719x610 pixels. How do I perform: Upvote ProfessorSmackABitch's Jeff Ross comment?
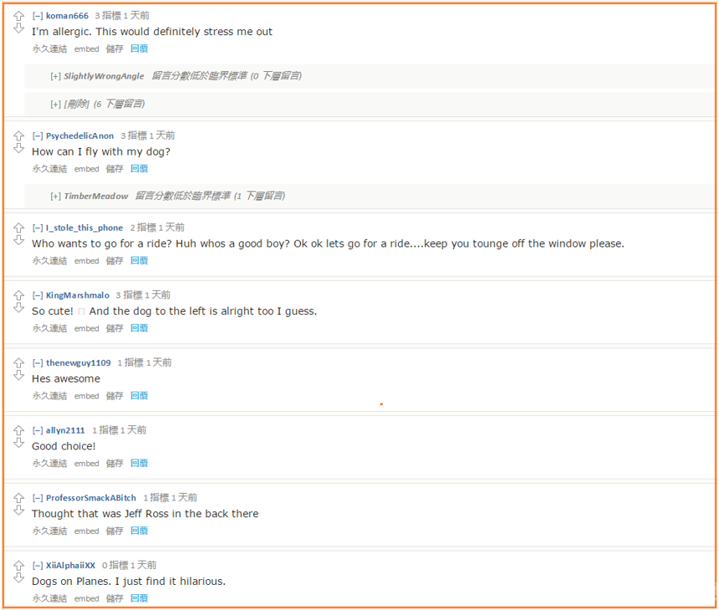point(18,498)
